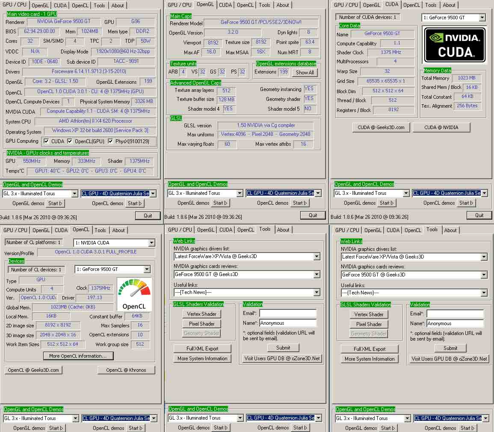The height and width of the screenshot is (432, 494).
Task: Start OpenCL demo in the GPU/CPU window
Action: coord(135,203)
